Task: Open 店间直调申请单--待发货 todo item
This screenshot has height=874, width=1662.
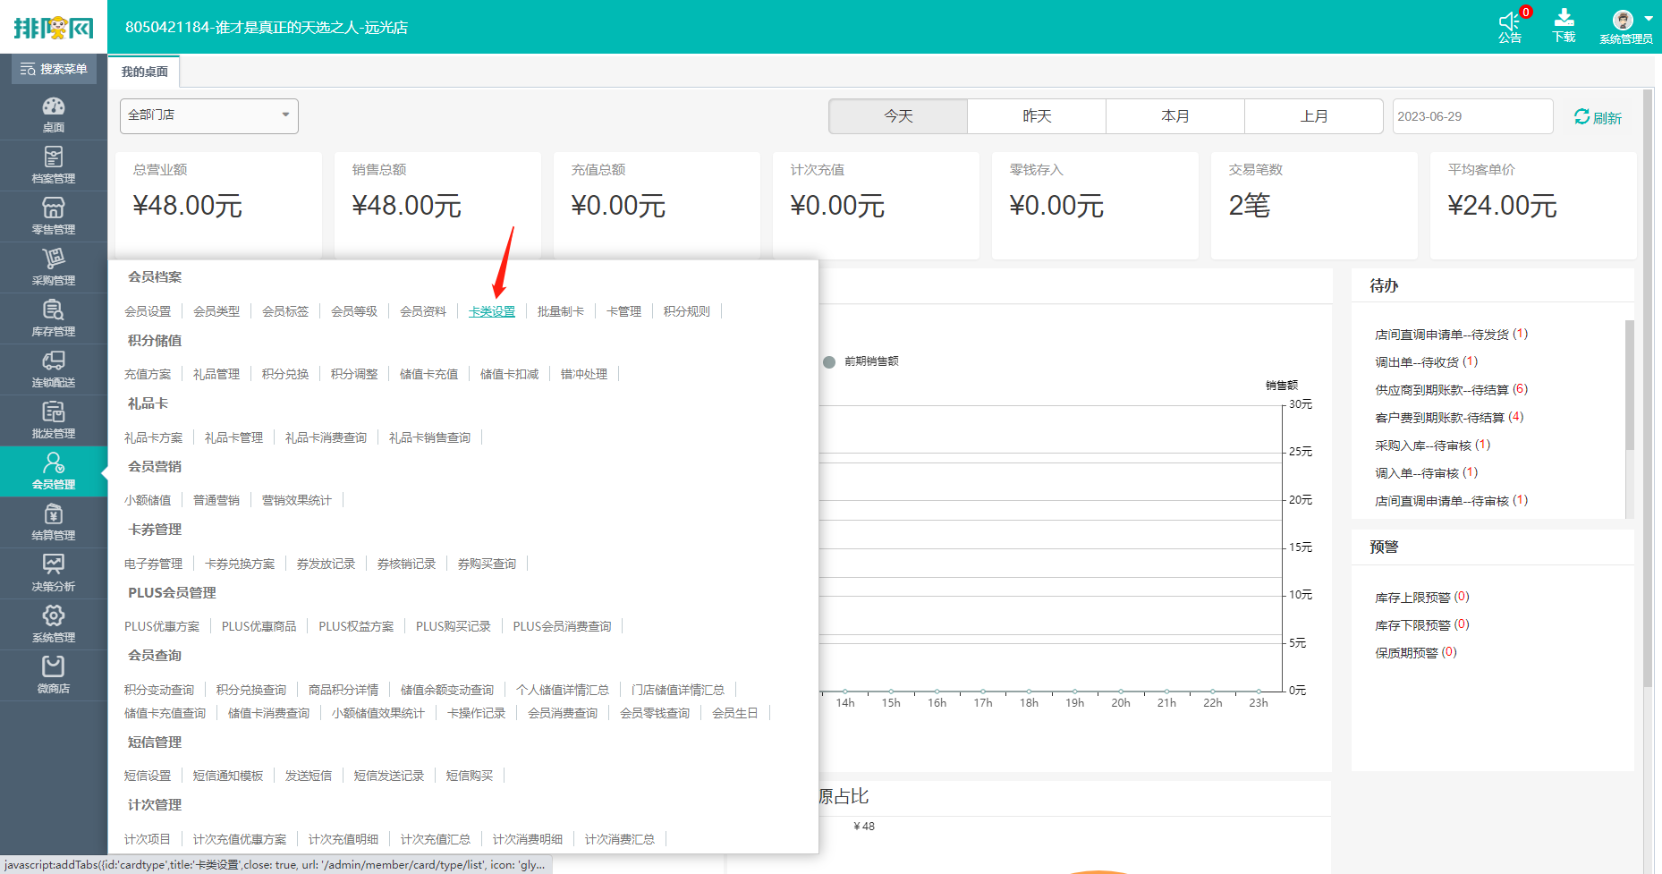Action: click(x=1452, y=334)
